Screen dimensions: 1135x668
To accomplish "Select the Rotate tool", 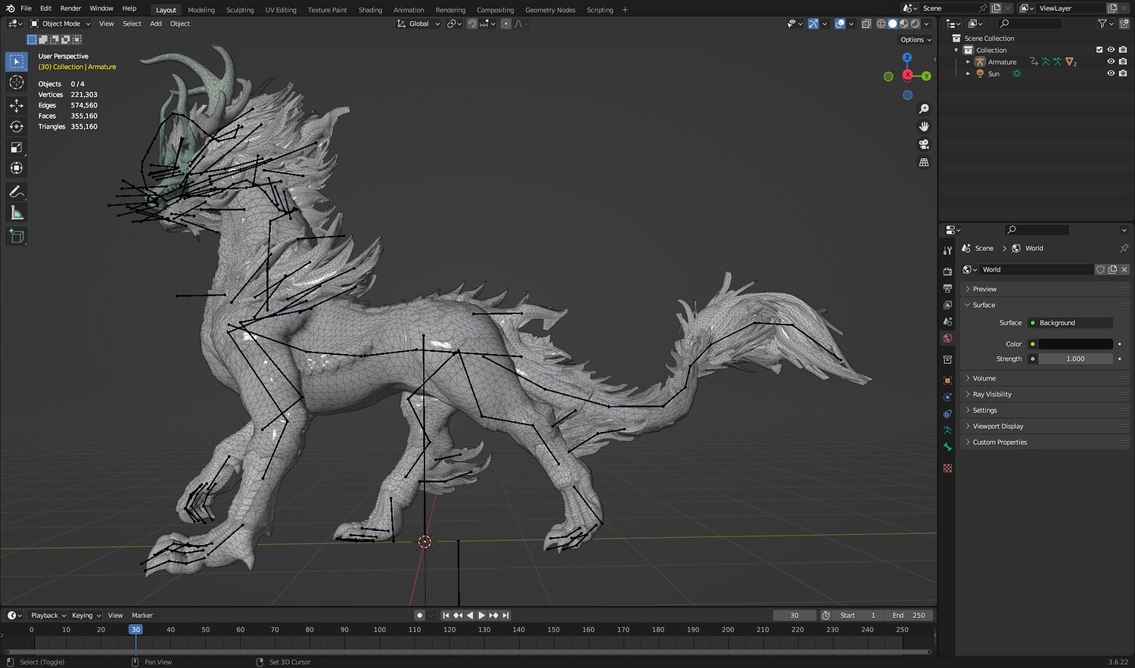I will pyautogui.click(x=17, y=126).
